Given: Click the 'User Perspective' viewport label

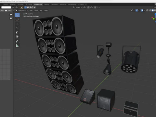Looking at the screenshot, I should pyautogui.click(x=28, y=14).
